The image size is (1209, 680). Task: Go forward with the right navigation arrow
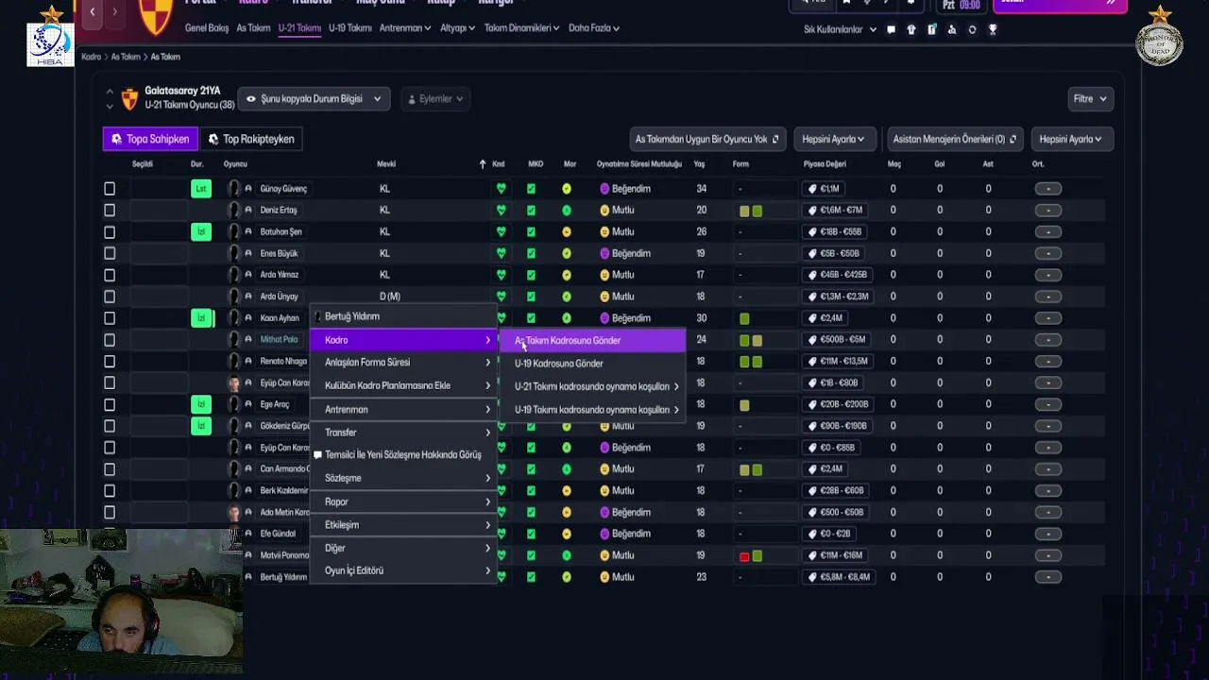(x=114, y=11)
